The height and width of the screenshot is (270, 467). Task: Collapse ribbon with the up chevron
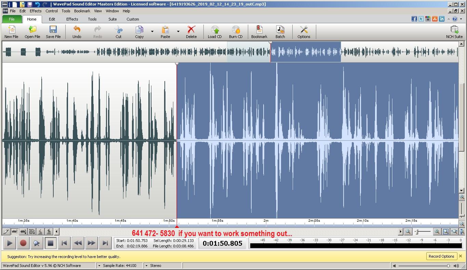coord(449,19)
